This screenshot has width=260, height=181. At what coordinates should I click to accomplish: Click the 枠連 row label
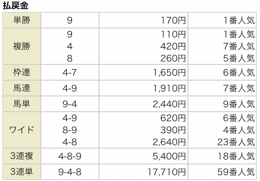coord(22,73)
